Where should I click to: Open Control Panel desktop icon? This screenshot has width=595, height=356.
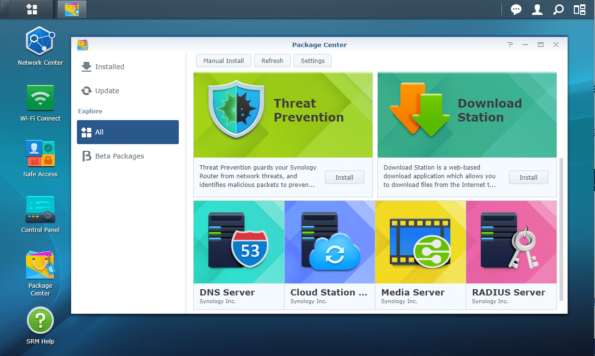click(40, 209)
